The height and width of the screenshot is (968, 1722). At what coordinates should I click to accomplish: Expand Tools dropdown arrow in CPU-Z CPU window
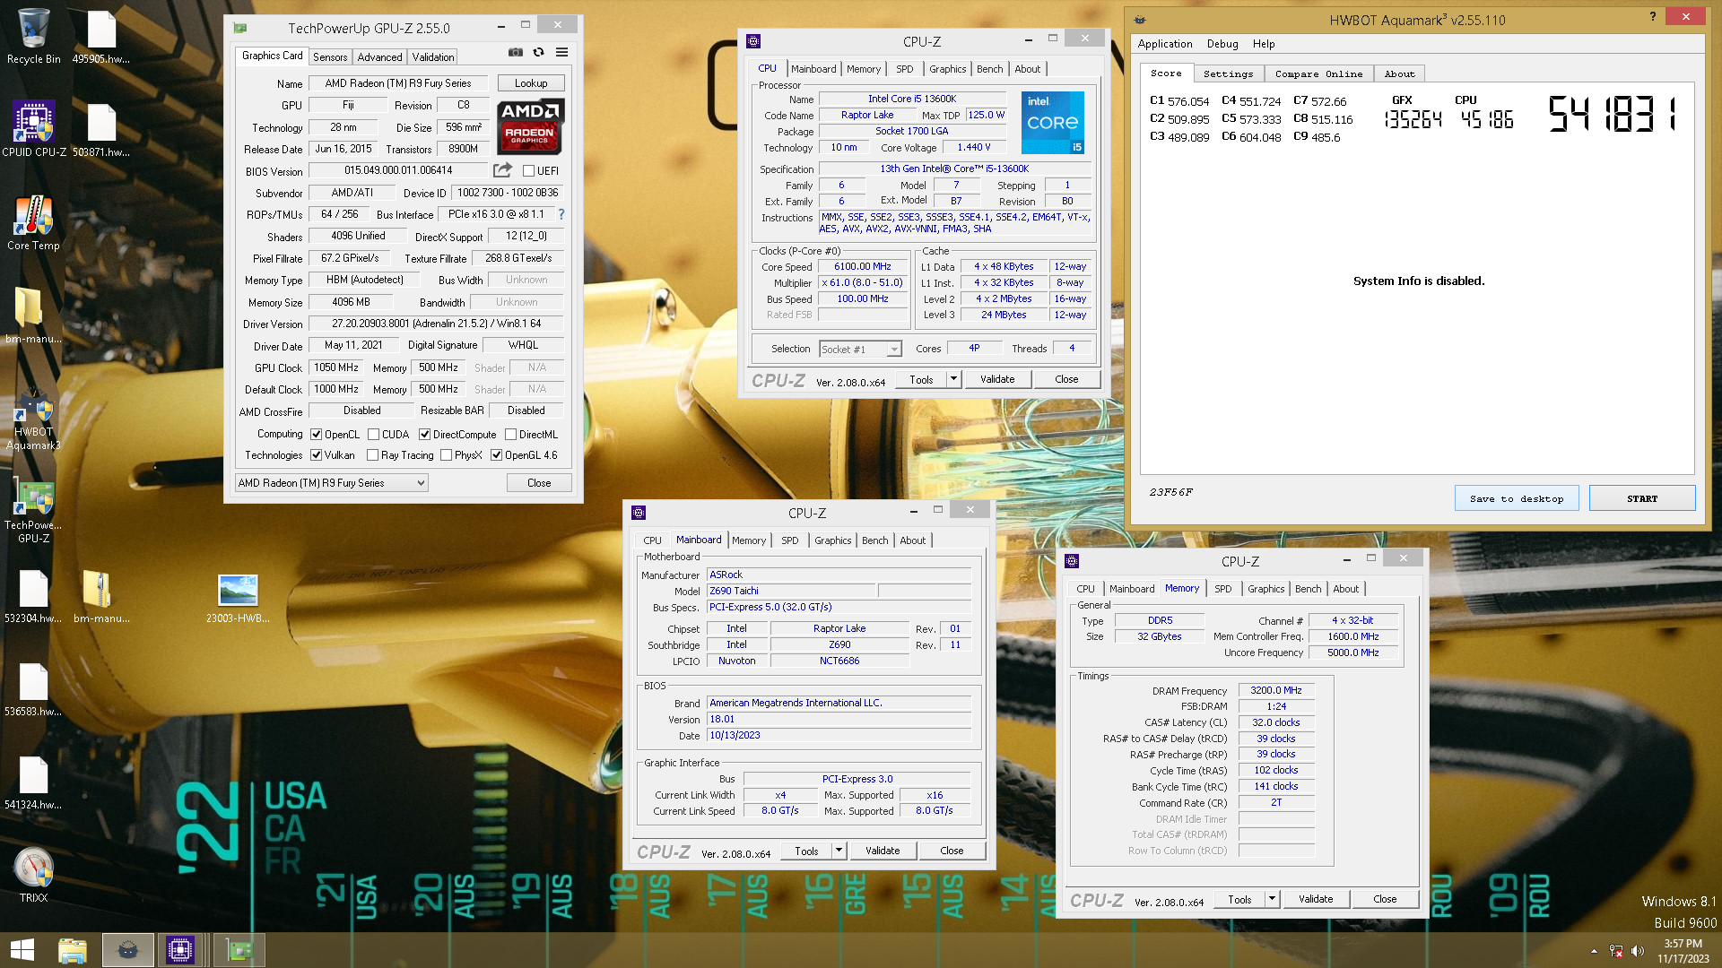point(953,379)
